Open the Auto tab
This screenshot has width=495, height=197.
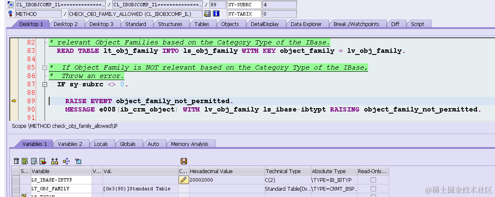(x=153, y=144)
